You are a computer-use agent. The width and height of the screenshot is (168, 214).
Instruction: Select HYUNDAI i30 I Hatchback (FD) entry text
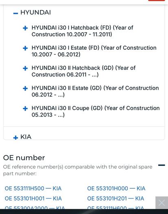coord(82,31)
